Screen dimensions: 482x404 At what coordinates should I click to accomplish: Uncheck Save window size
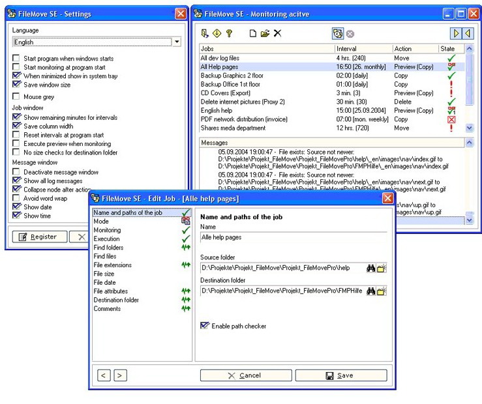(x=16, y=85)
